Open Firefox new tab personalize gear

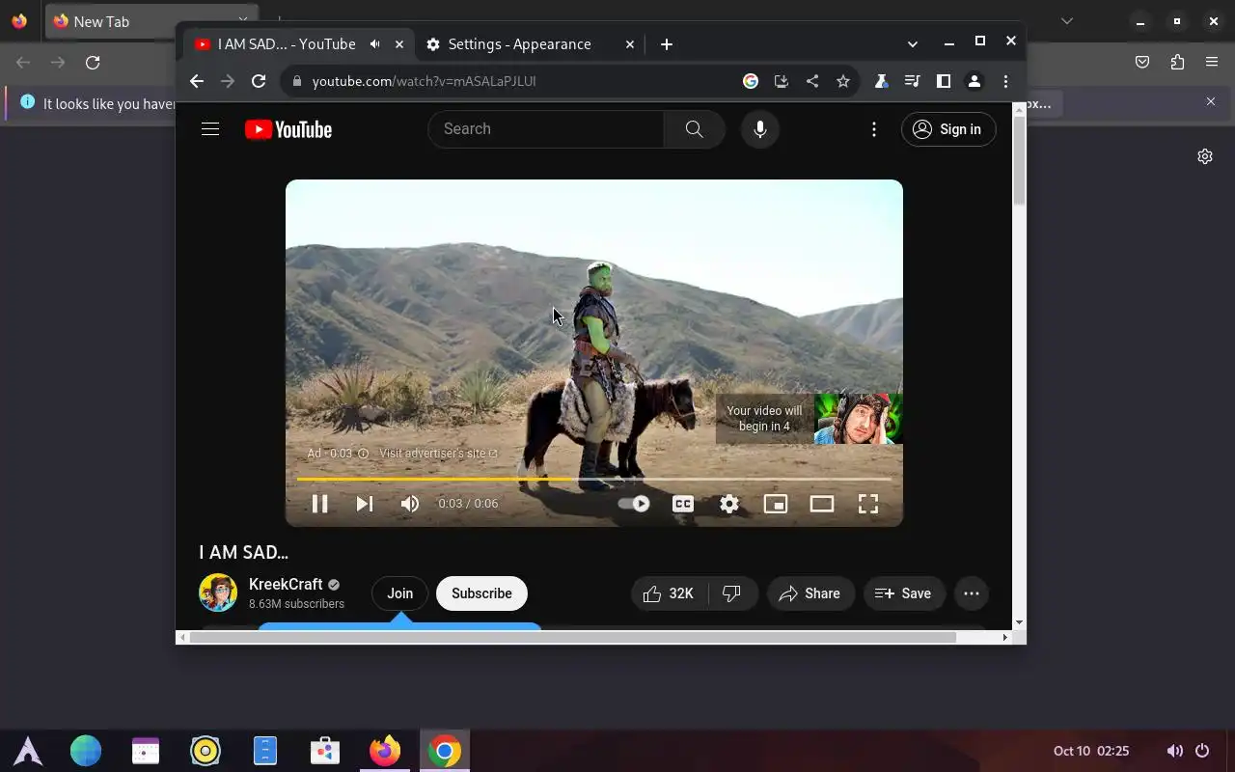pyautogui.click(x=1205, y=156)
